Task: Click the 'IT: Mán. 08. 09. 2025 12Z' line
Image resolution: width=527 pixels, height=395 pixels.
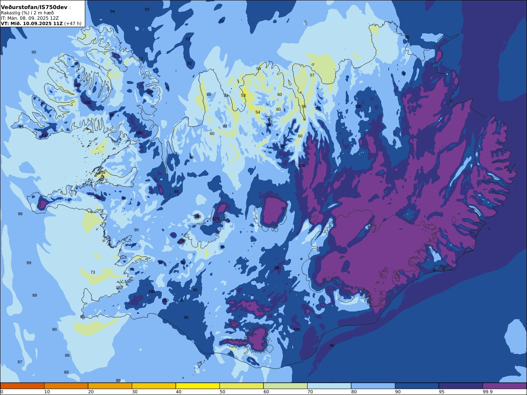Action: [30, 18]
